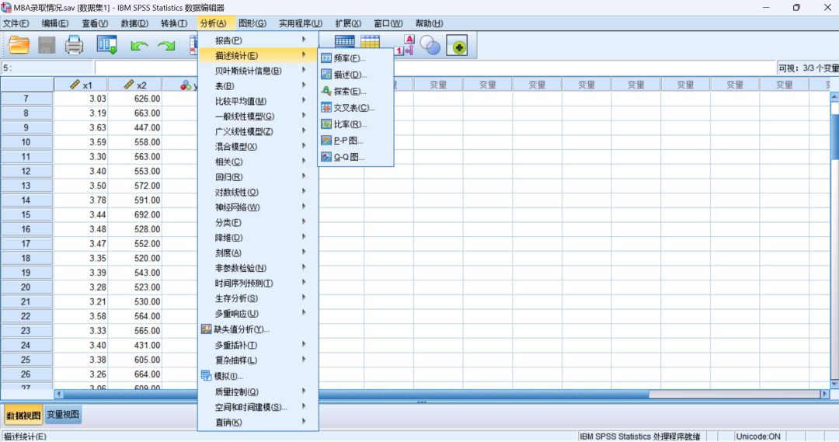This screenshot has width=839, height=442.
Task: Expand 广义线性模型(Z) submenu
Action: pos(258,131)
